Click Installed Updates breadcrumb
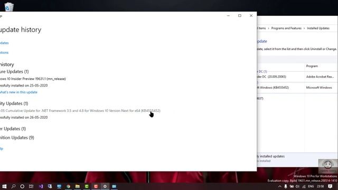Image resolution: width=338 pixels, height=190 pixels. point(318,28)
